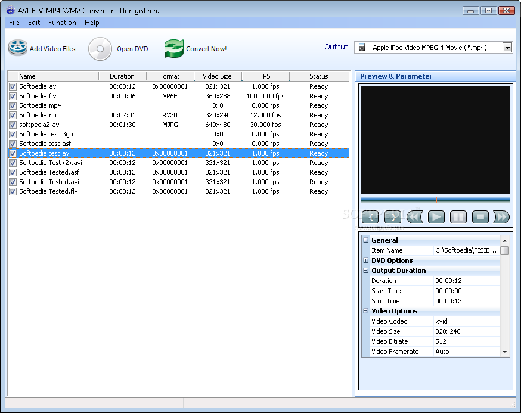This screenshot has height=413, width=521.
Task: Click the Open DVD disc icon
Action: 100,49
